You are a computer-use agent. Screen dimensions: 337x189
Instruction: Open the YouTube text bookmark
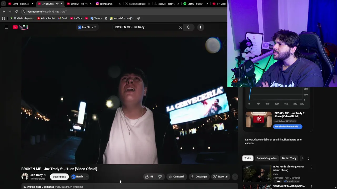point(76,18)
